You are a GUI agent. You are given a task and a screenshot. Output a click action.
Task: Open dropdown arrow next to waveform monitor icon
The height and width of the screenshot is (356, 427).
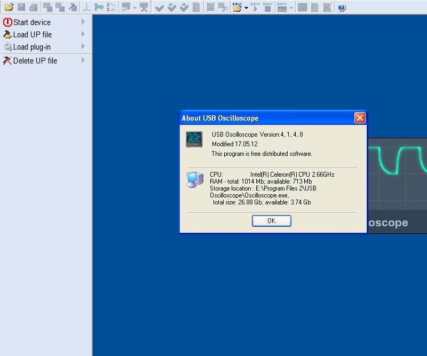pyautogui.click(x=135, y=8)
